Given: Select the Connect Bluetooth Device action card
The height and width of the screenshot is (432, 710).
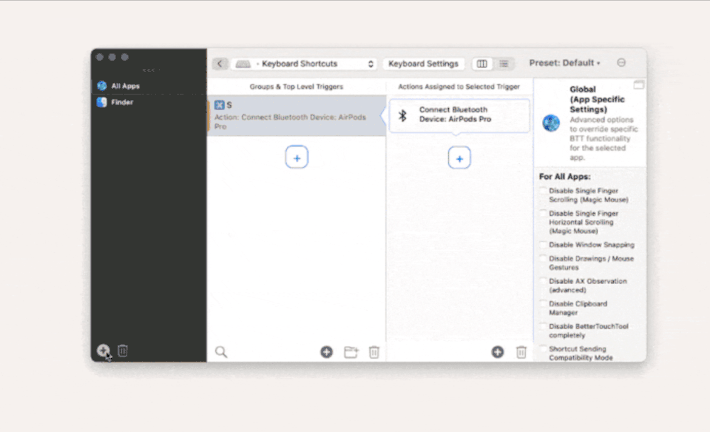Looking at the screenshot, I should (459, 115).
